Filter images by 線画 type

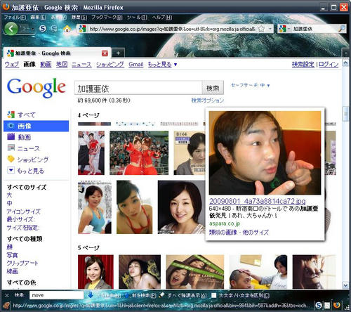click(13, 271)
